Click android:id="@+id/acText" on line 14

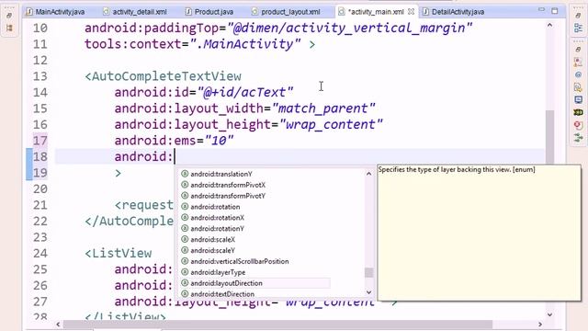pos(204,92)
